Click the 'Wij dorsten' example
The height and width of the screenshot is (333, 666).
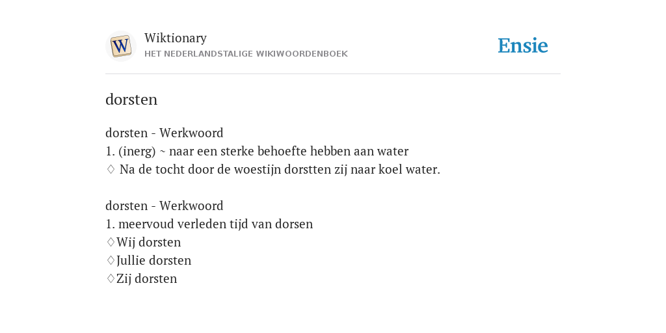(149, 242)
